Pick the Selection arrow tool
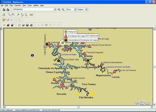The width and height of the screenshot is (156, 112). click(x=26, y=15)
